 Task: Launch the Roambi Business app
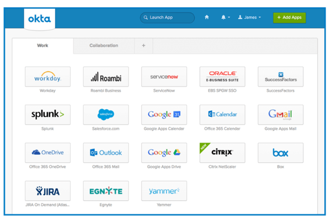pyautogui.click(x=106, y=77)
